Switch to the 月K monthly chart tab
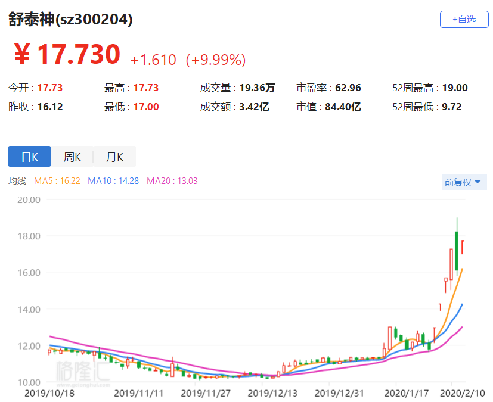 coord(114,157)
